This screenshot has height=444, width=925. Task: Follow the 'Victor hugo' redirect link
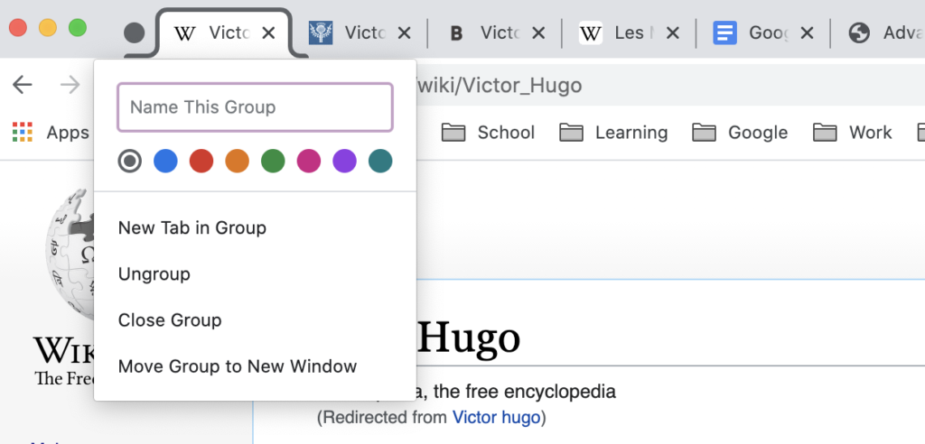tap(496, 418)
